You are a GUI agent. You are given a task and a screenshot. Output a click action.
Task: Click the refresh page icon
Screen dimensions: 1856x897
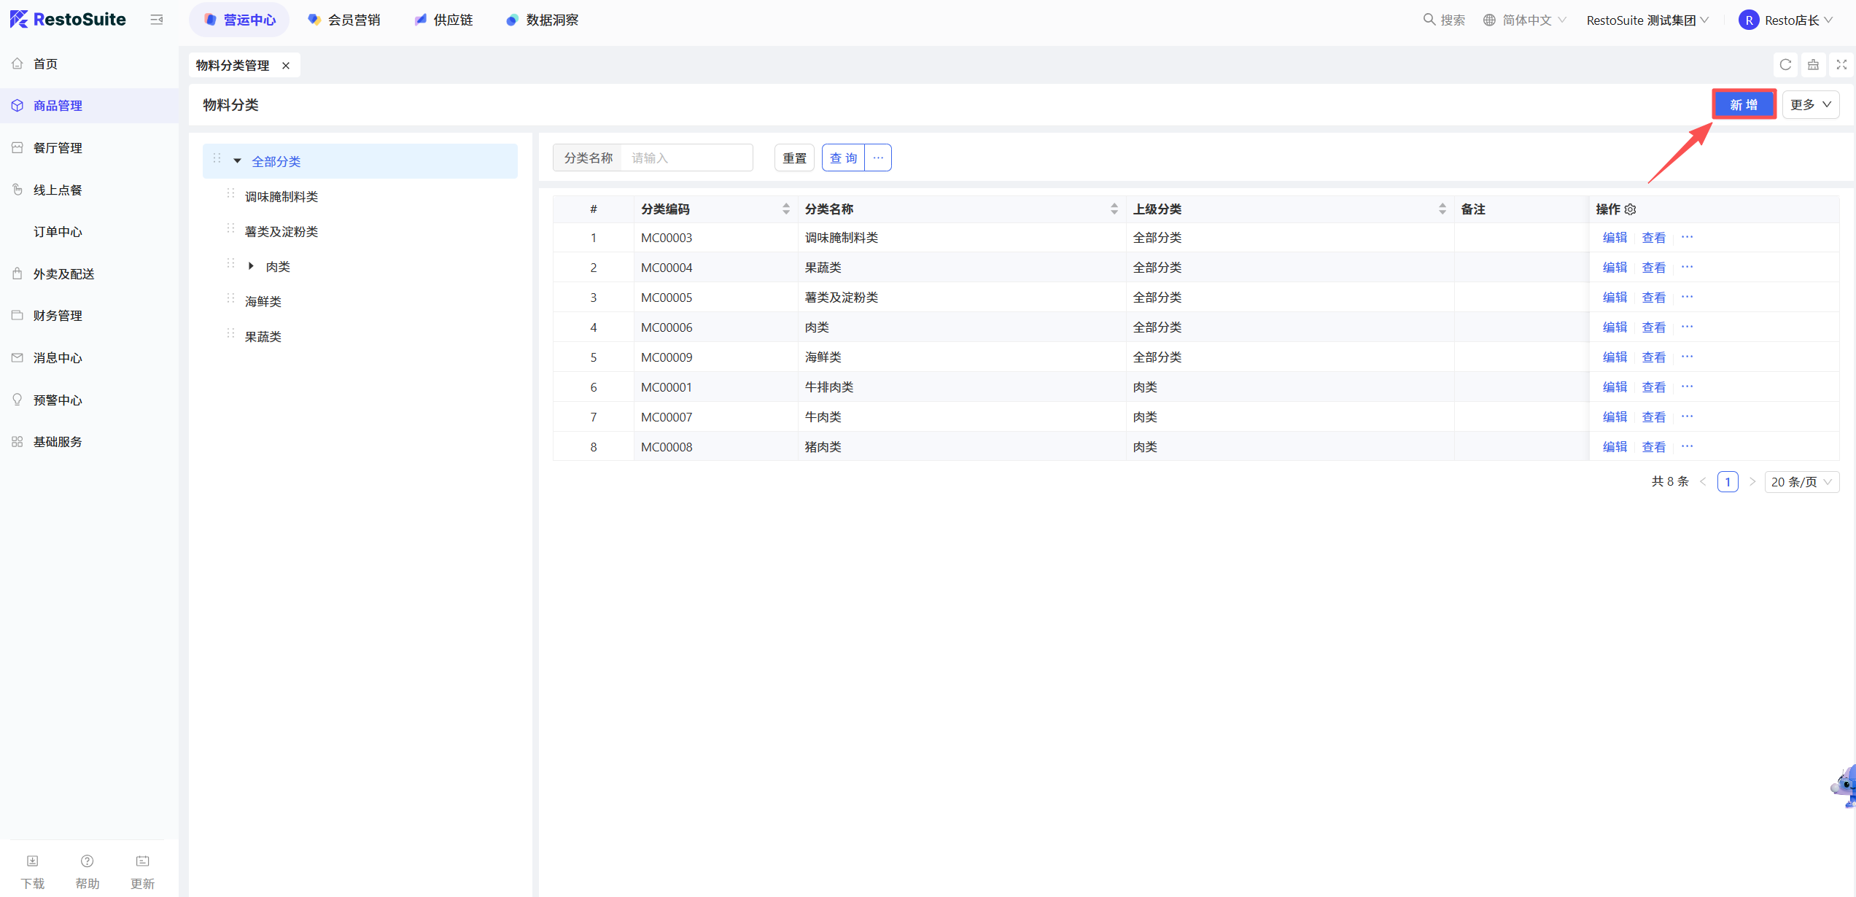pyautogui.click(x=1785, y=65)
